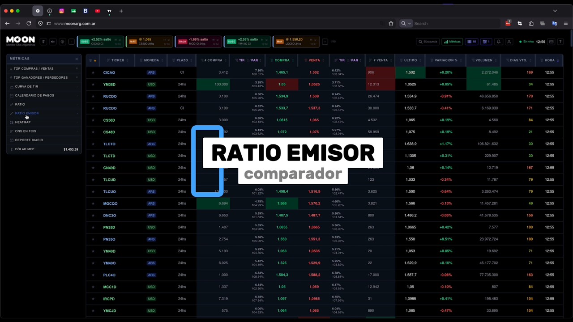Image resolution: width=573 pixels, height=322 pixels.
Task: Sort by Dias Vto. column header
Action: coord(518,60)
